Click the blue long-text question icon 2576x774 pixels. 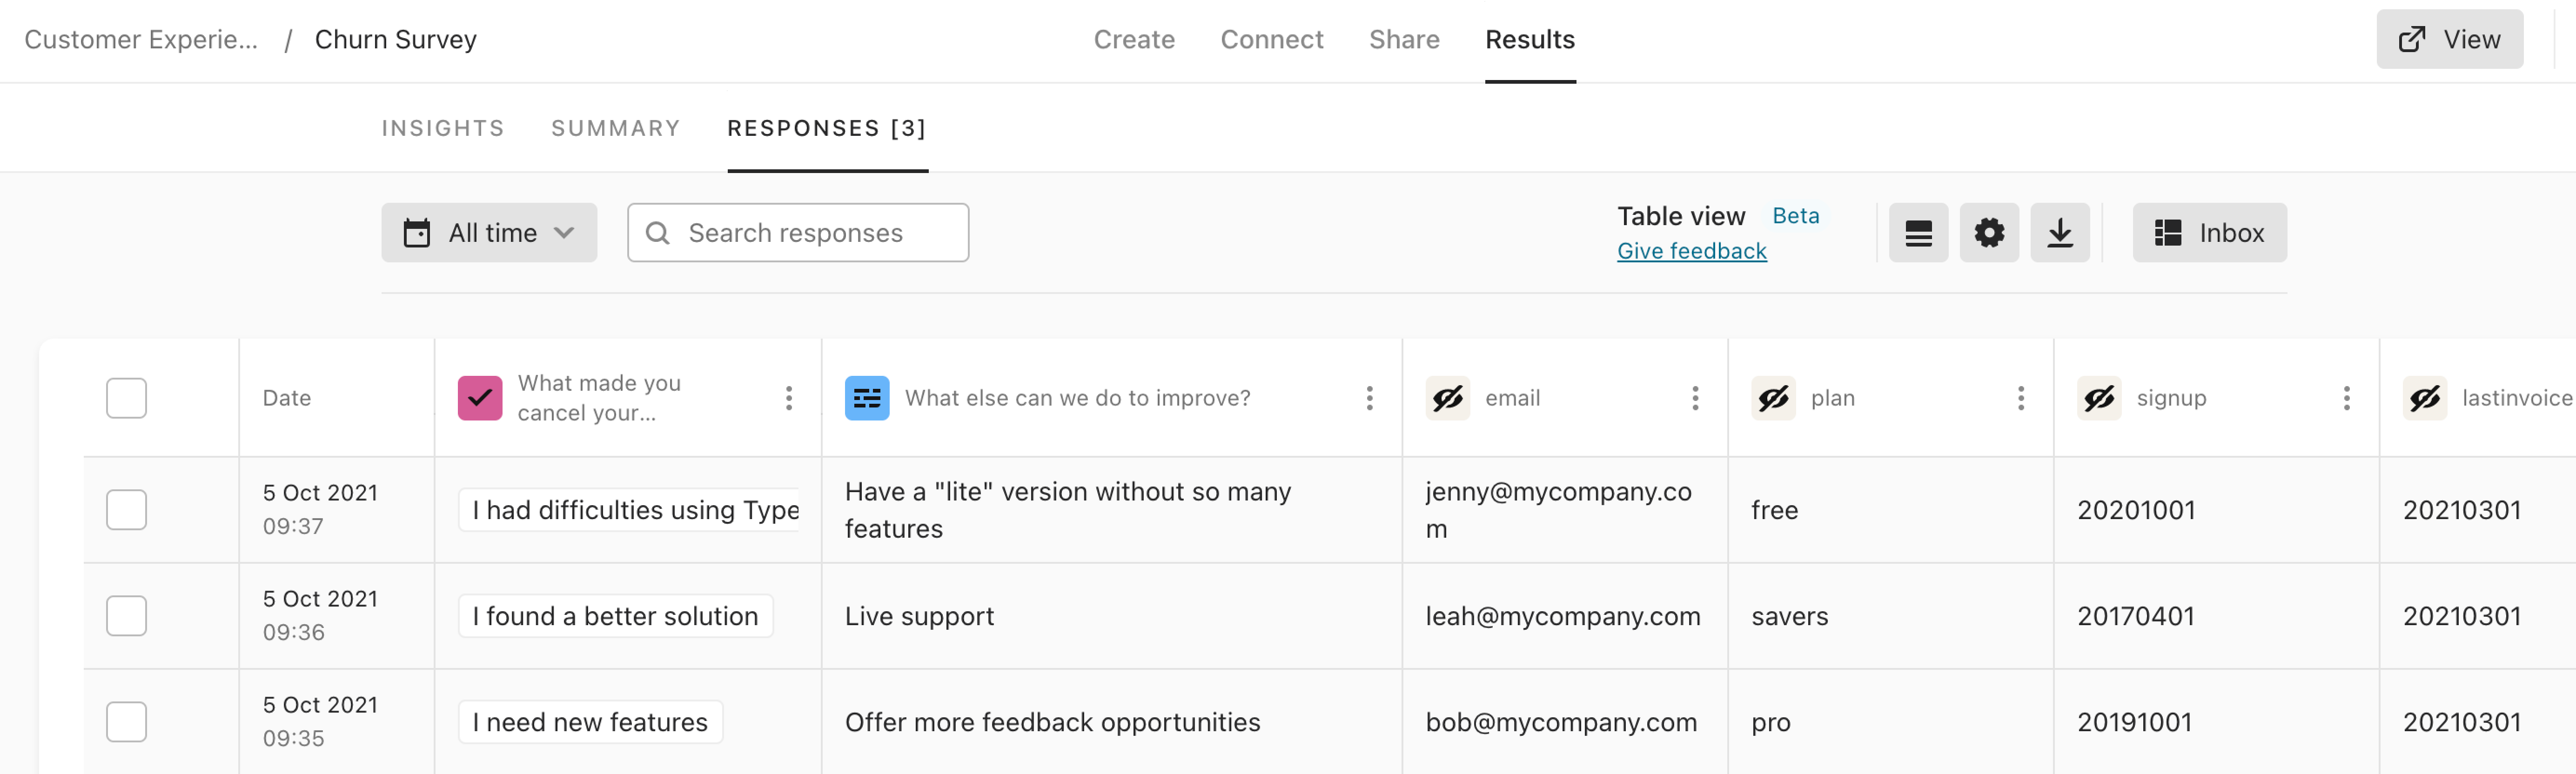[x=867, y=398]
